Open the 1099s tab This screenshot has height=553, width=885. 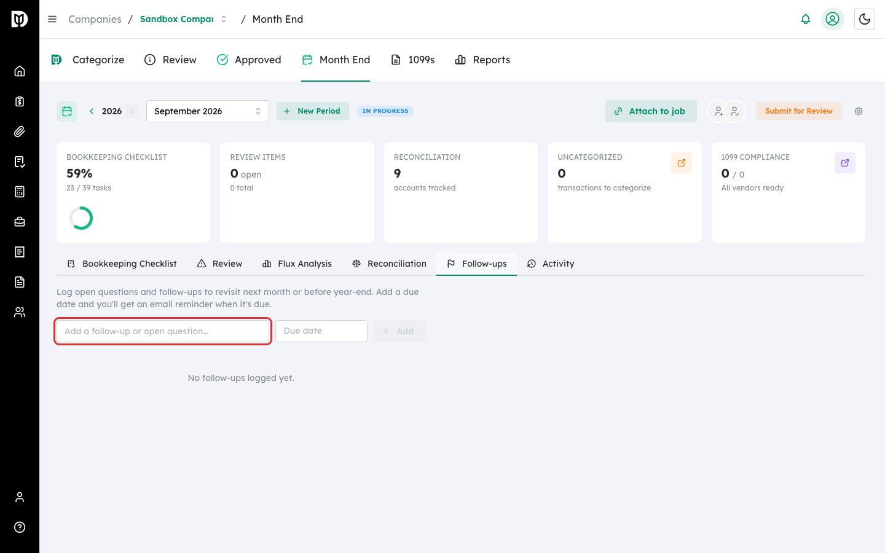pyautogui.click(x=413, y=60)
